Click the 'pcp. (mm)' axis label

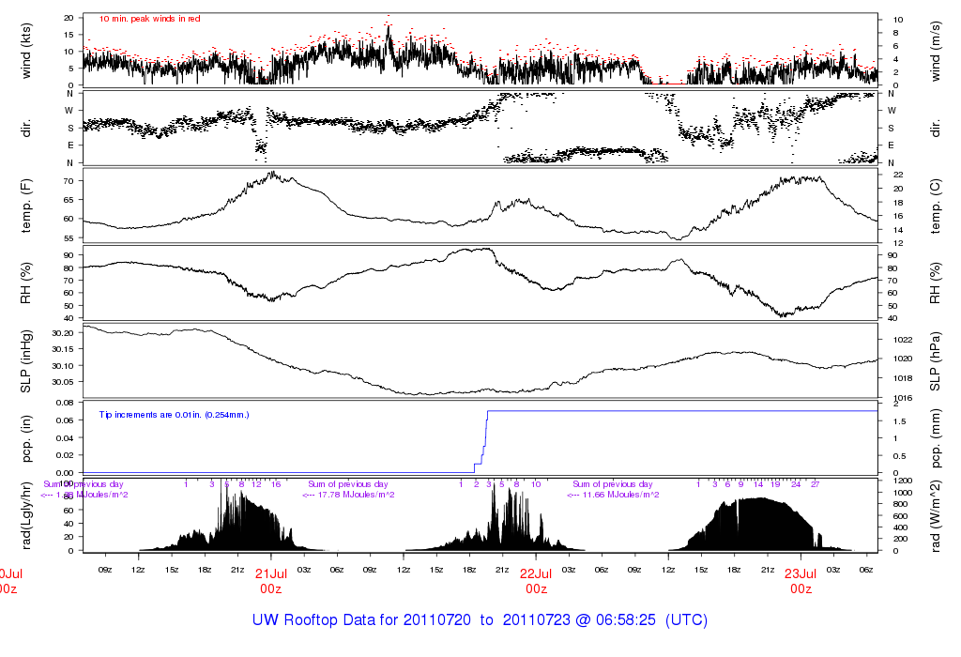click(936, 438)
